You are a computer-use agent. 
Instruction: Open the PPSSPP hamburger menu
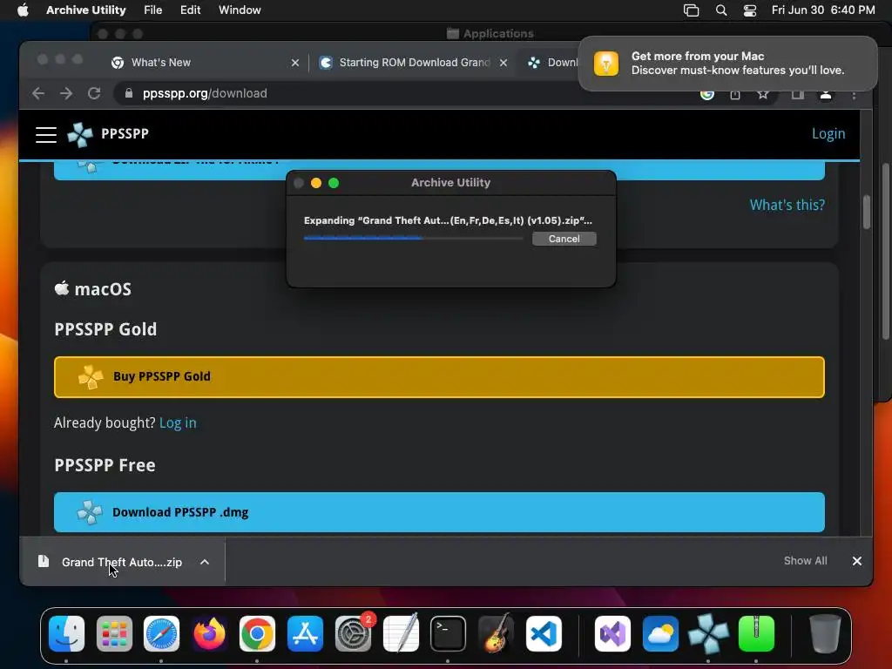(46, 134)
